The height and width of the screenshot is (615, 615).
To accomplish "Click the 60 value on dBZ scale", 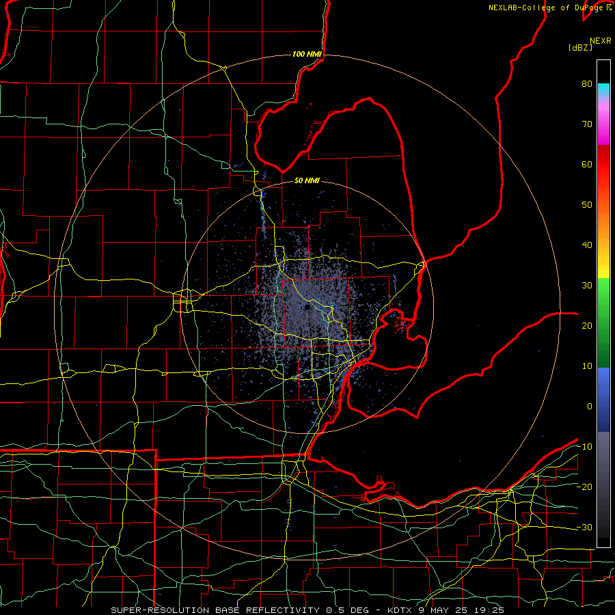I will [x=587, y=164].
